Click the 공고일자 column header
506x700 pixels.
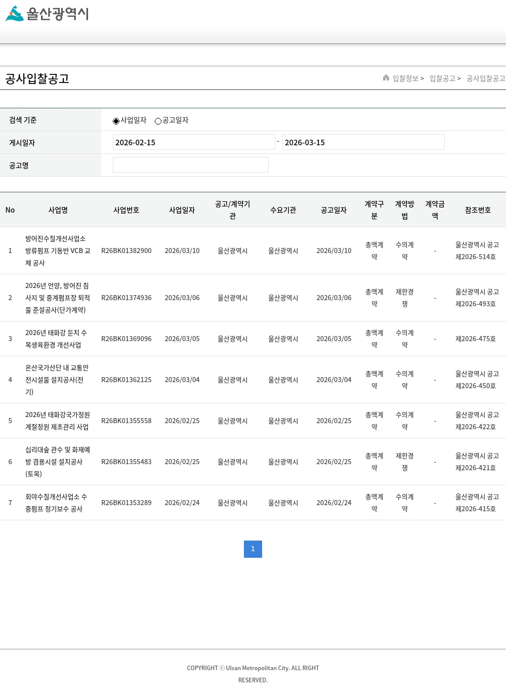(x=333, y=210)
